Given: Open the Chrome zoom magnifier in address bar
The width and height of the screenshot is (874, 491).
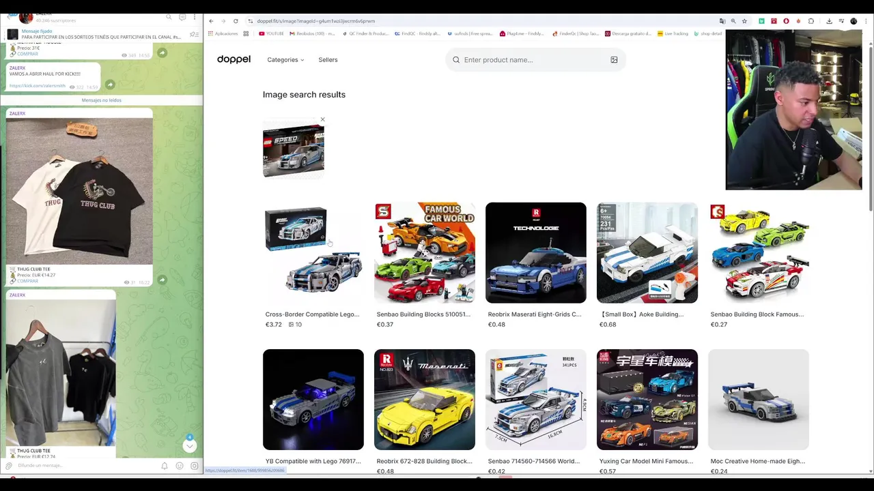Looking at the screenshot, I should [x=733, y=21].
